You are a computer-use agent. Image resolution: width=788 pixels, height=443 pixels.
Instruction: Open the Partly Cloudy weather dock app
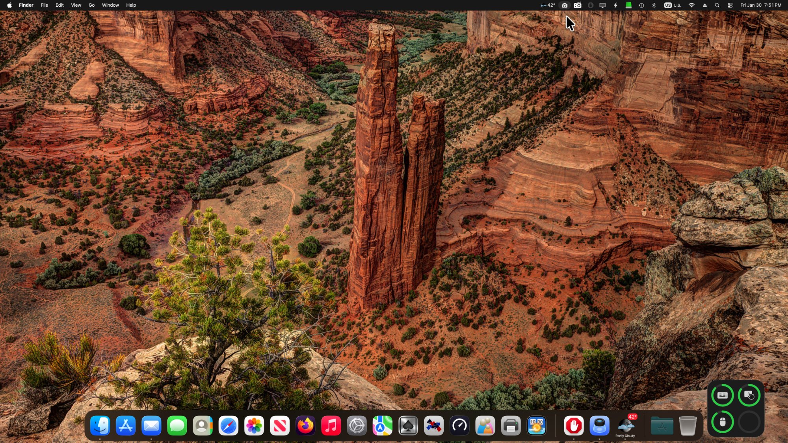[x=625, y=426]
